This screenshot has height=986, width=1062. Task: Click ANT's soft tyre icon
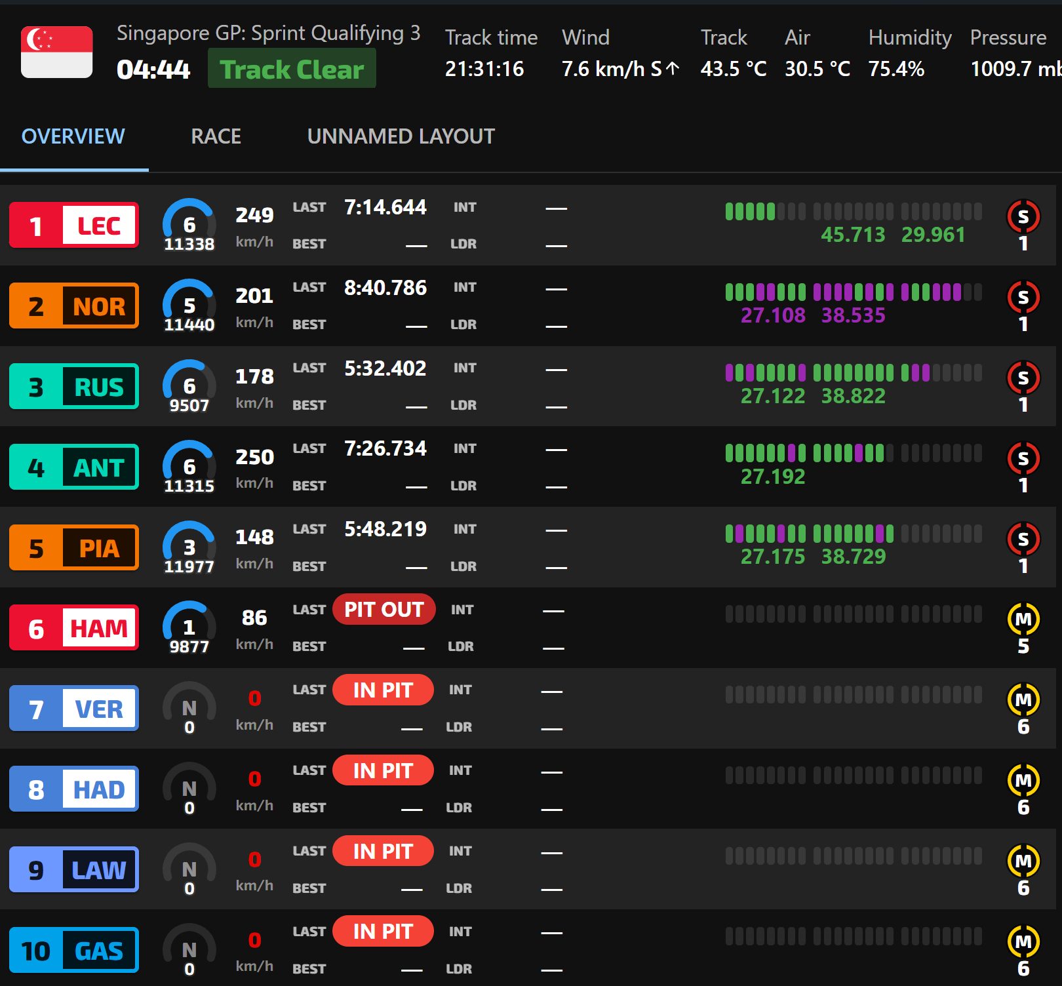click(1023, 458)
